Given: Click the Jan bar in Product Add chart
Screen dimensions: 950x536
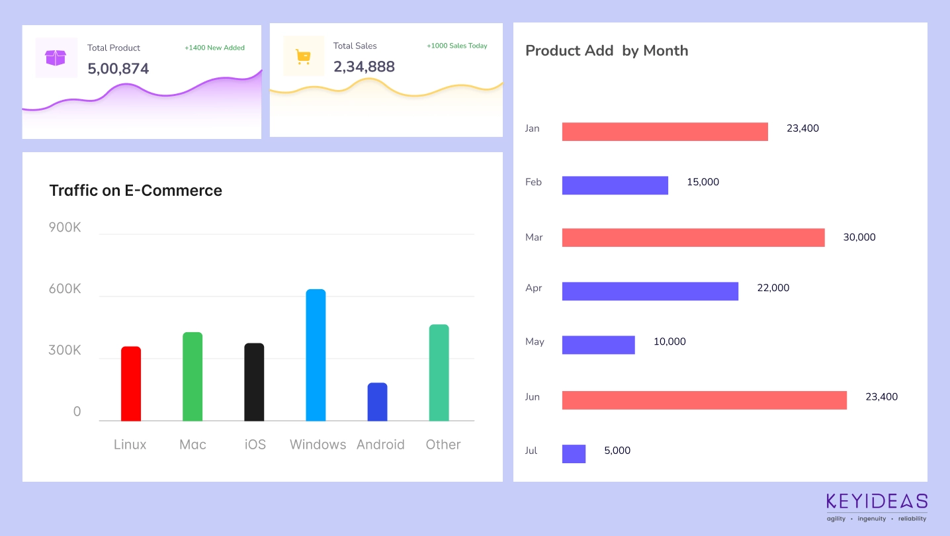Looking at the screenshot, I should click(x=665, y=132).
